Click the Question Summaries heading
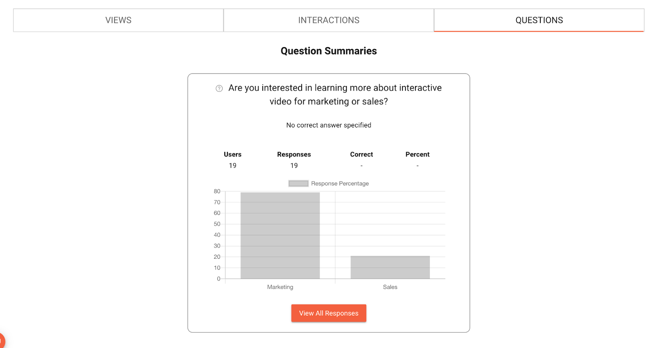664x348 pixels. (329, 51)
